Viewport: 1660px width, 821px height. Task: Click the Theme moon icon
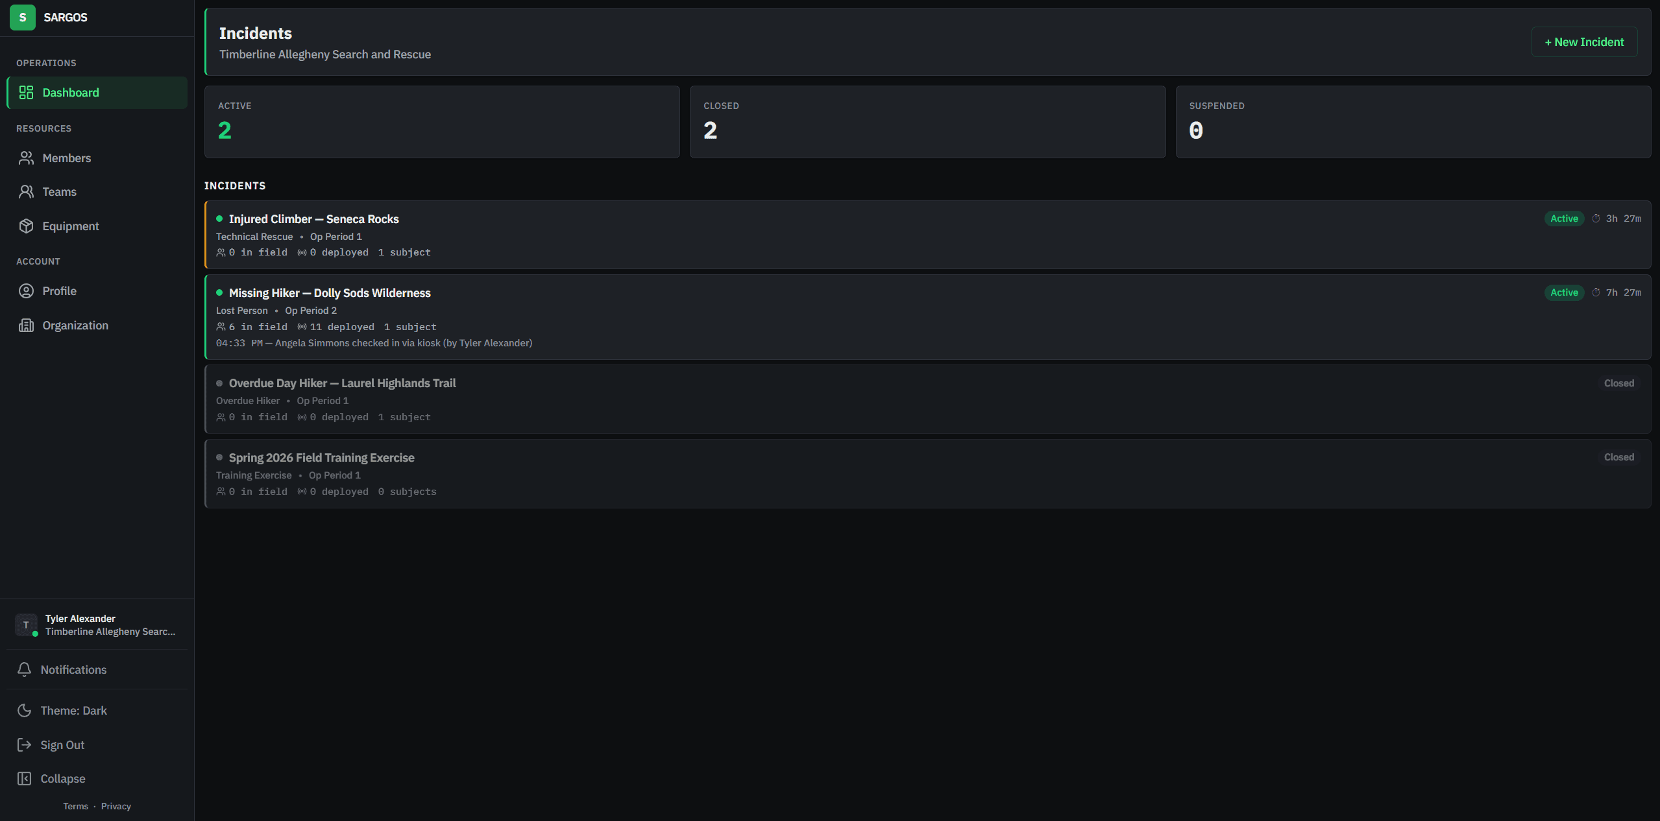click(24, 711)
